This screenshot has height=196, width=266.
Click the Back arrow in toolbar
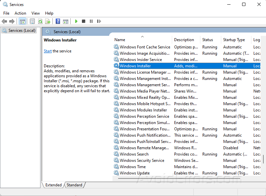coord(4,21)
